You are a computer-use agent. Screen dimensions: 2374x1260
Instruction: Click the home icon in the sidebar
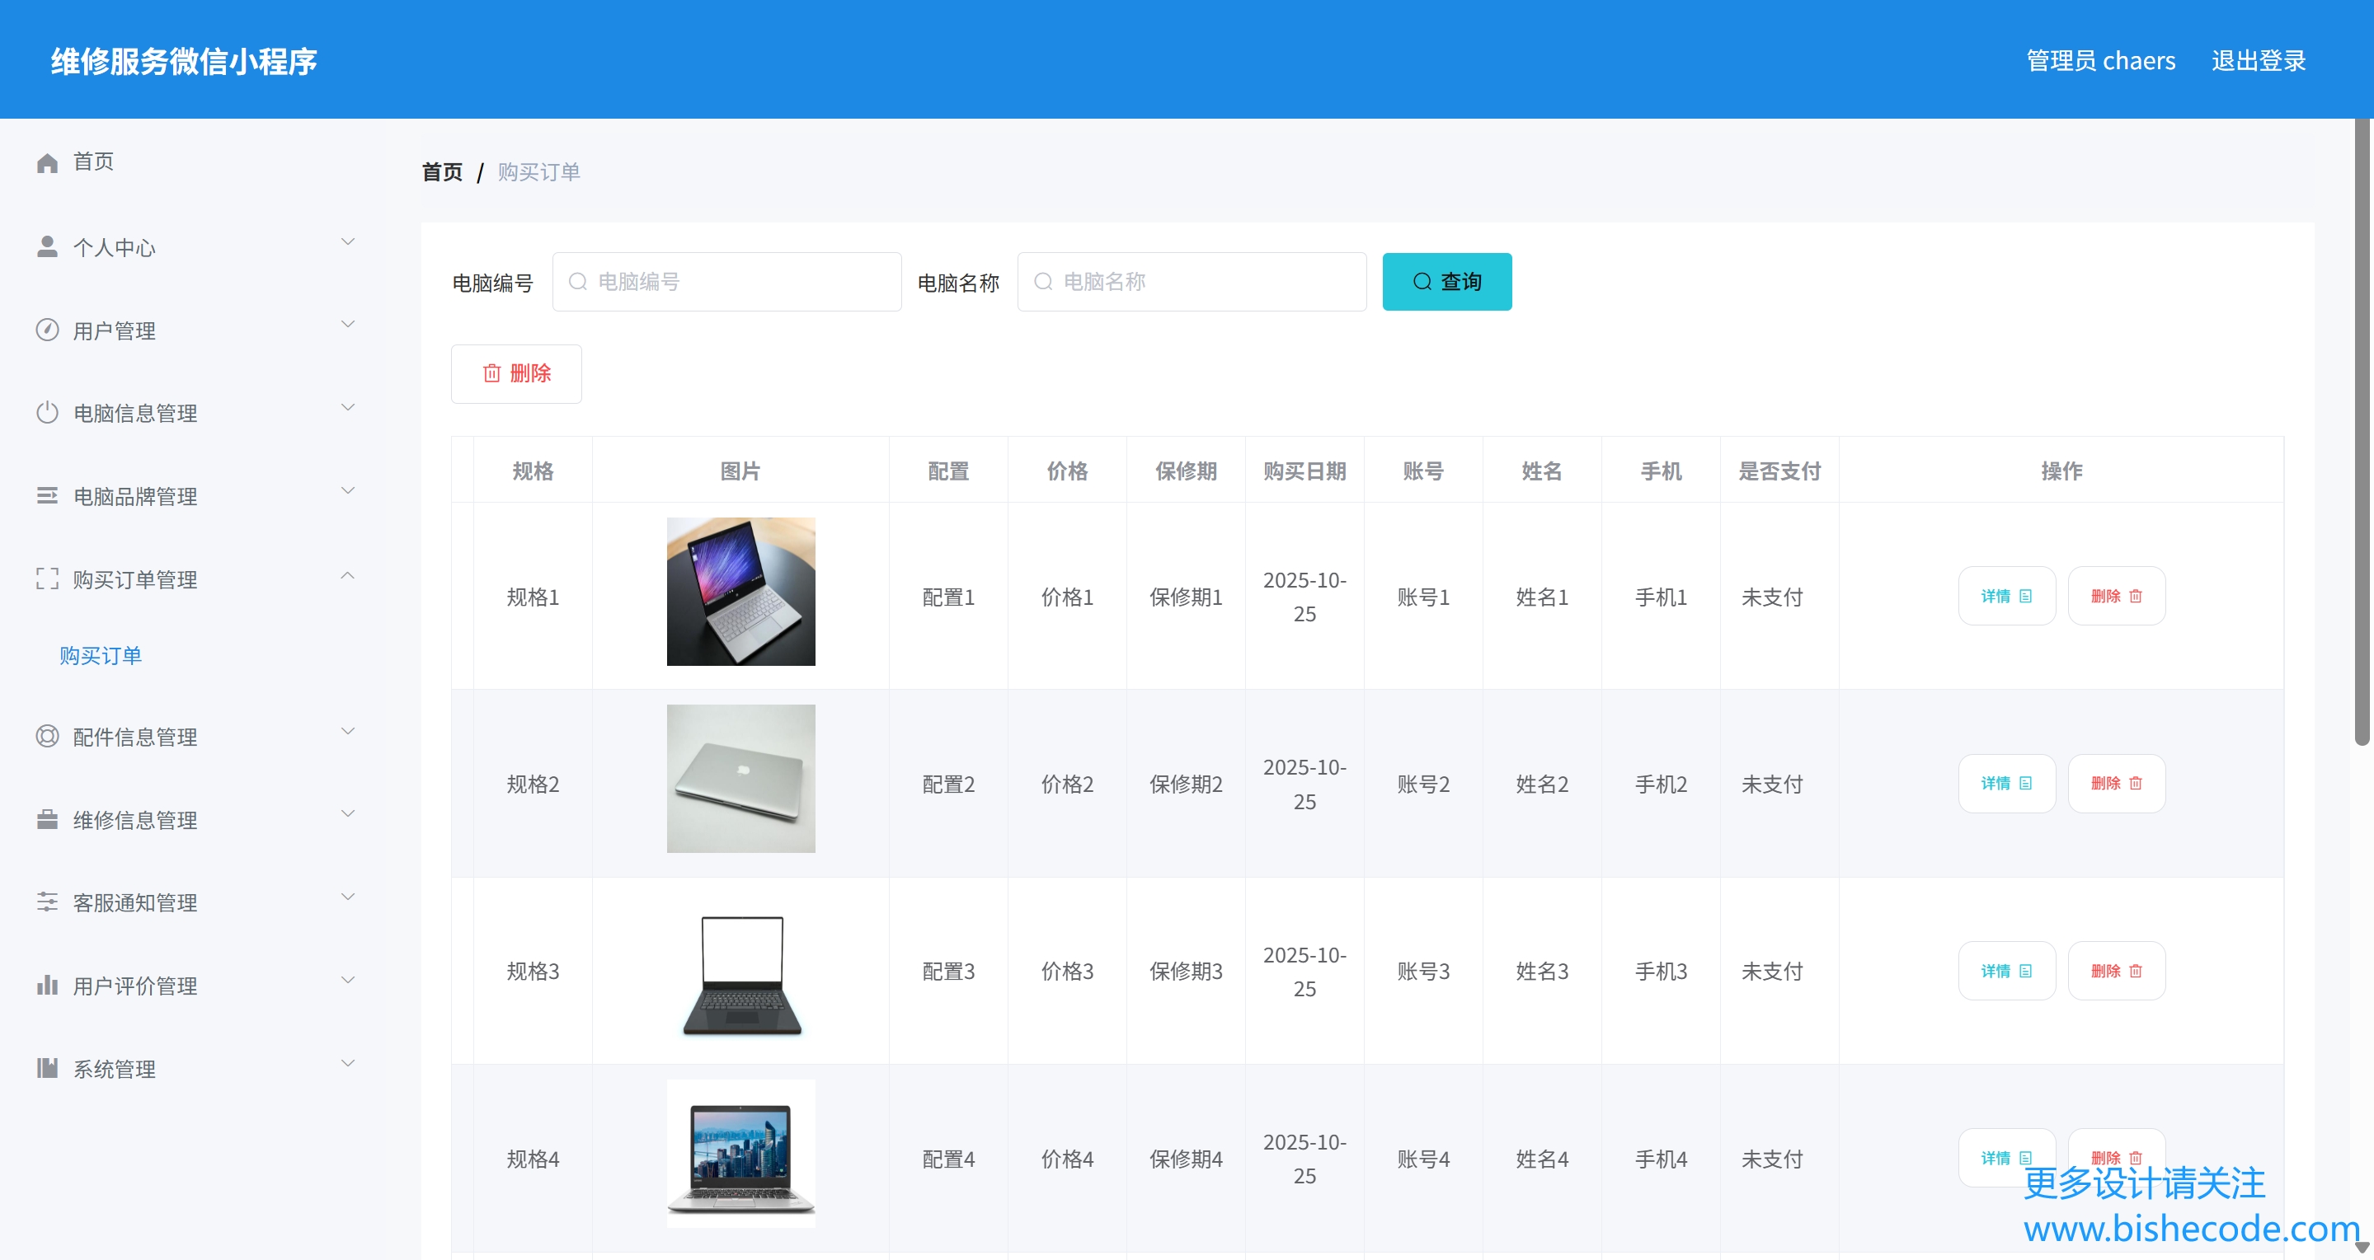(x=47, y=163)
